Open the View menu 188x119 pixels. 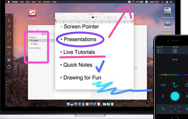click(34, 2)
